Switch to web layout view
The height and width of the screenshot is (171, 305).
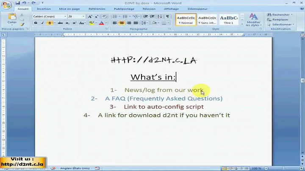point(236,168)
